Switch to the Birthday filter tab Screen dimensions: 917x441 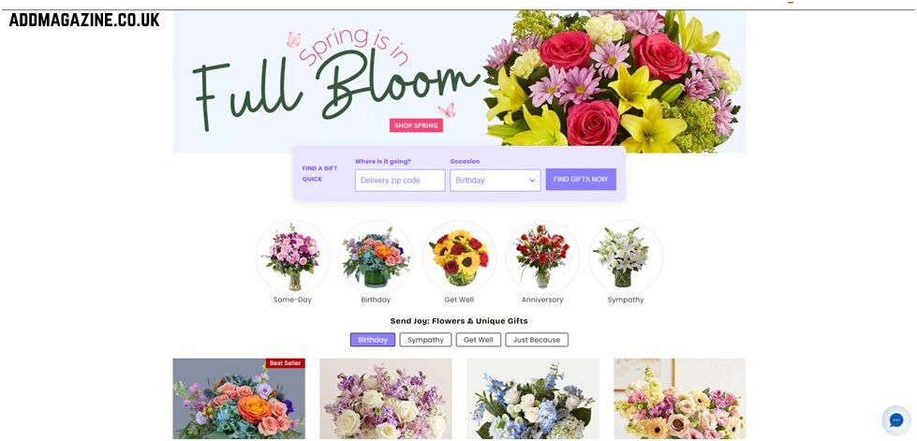(x=373, y=340)
